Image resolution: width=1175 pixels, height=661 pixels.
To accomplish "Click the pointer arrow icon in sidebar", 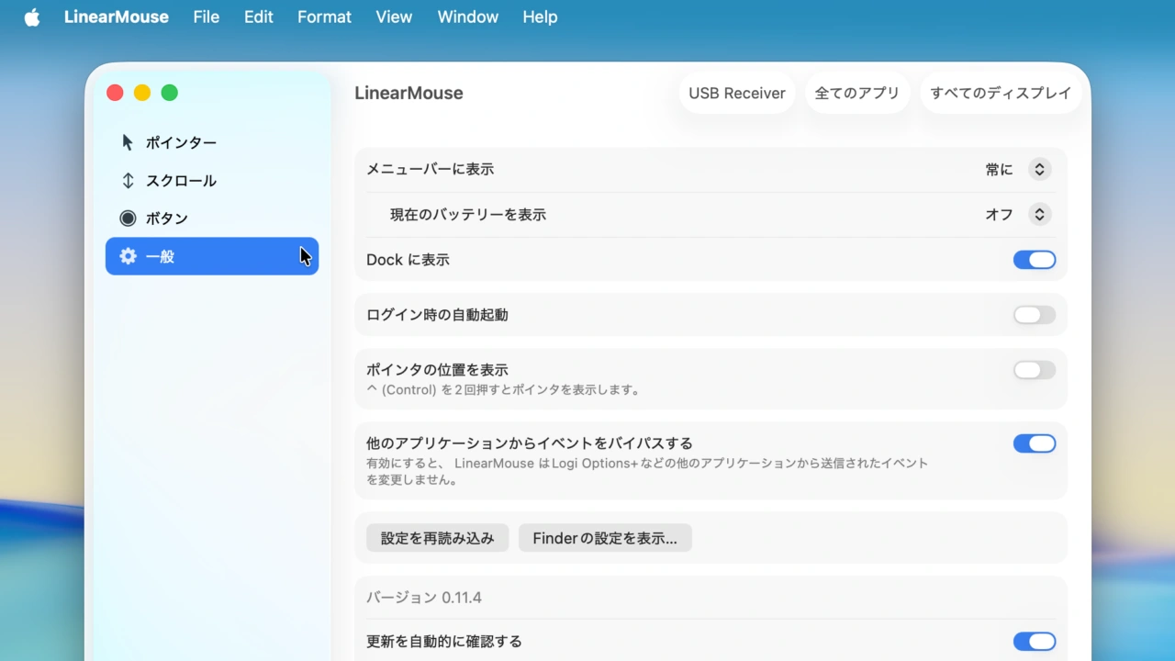I will pyautogui.click(x=128, y=142).
